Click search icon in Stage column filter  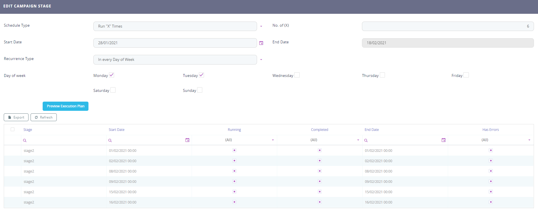coord(25,140)
